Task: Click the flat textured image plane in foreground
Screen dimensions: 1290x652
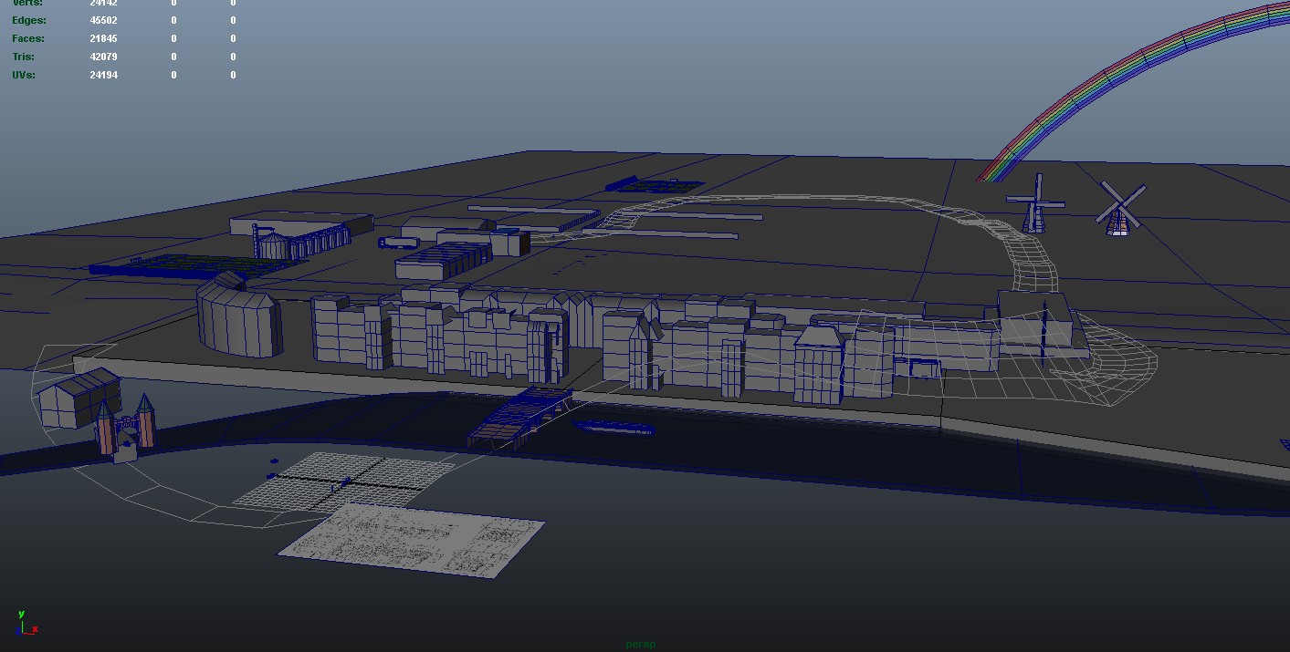Action: tap(413, 539)
